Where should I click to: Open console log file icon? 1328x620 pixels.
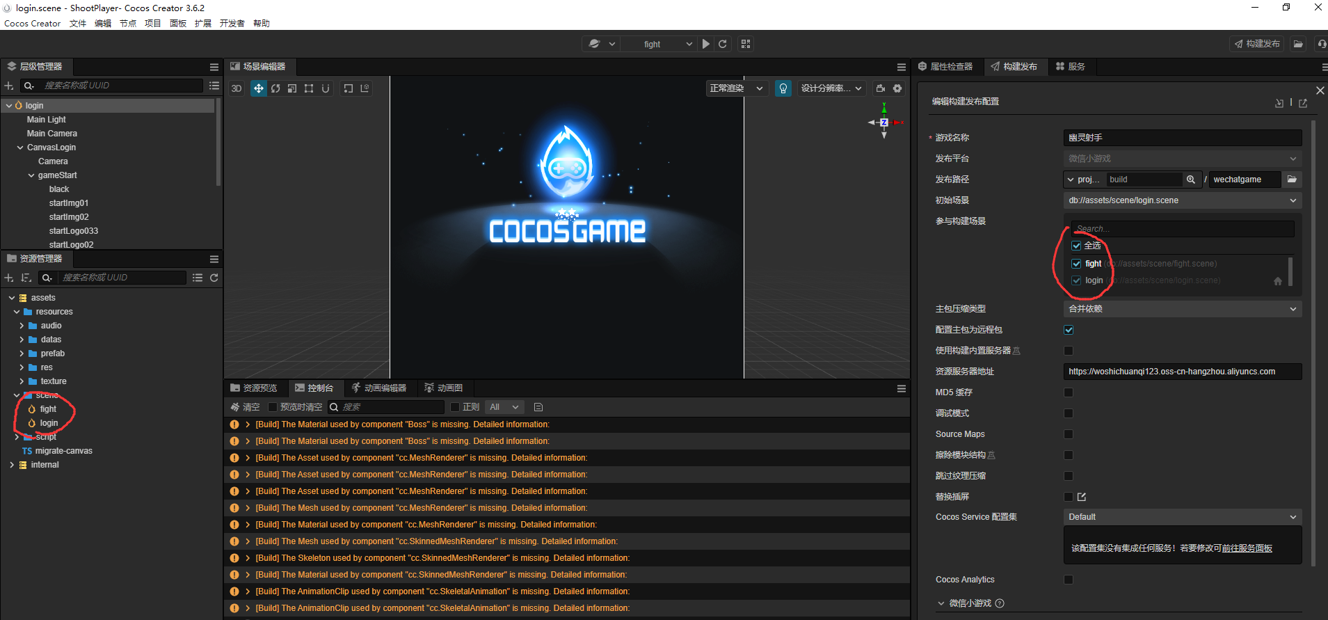click(538, 407)
